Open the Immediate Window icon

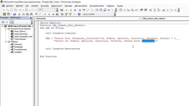101,10
